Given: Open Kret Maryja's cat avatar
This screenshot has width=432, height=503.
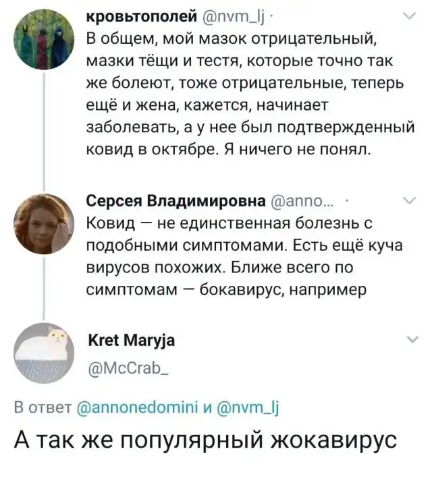Looking at the screenshot, I should coord(45,352).
